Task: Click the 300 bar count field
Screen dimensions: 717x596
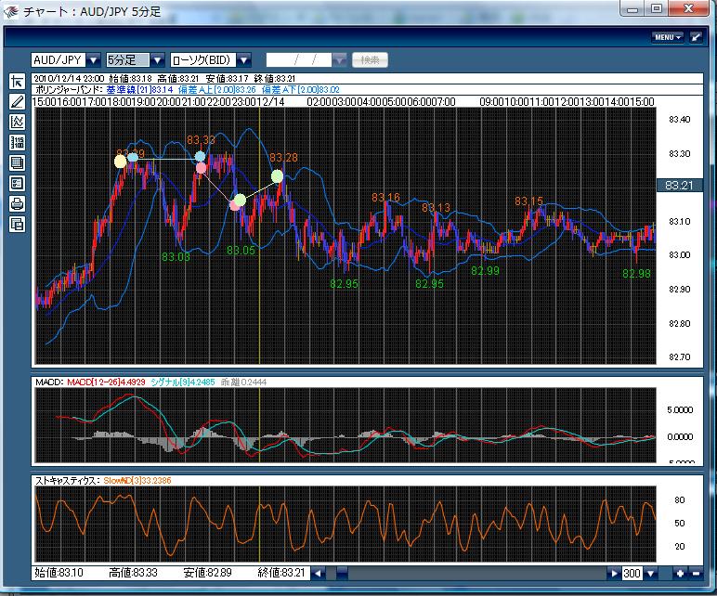Action: pos(632,573)
